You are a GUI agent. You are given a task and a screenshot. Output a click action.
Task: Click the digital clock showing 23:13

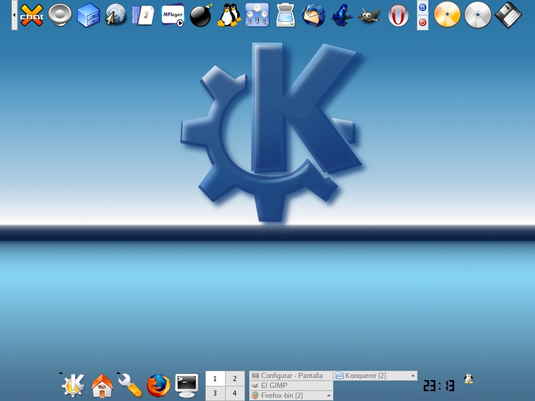pyautogui.click(x=439, y=386)
